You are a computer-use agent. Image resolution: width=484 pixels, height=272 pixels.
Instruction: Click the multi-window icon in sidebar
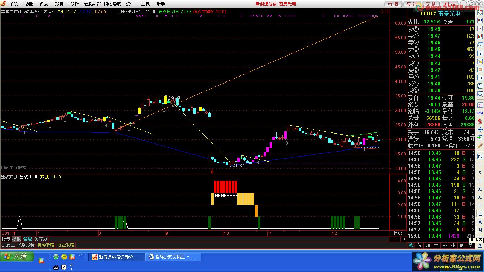click(480, 45)
